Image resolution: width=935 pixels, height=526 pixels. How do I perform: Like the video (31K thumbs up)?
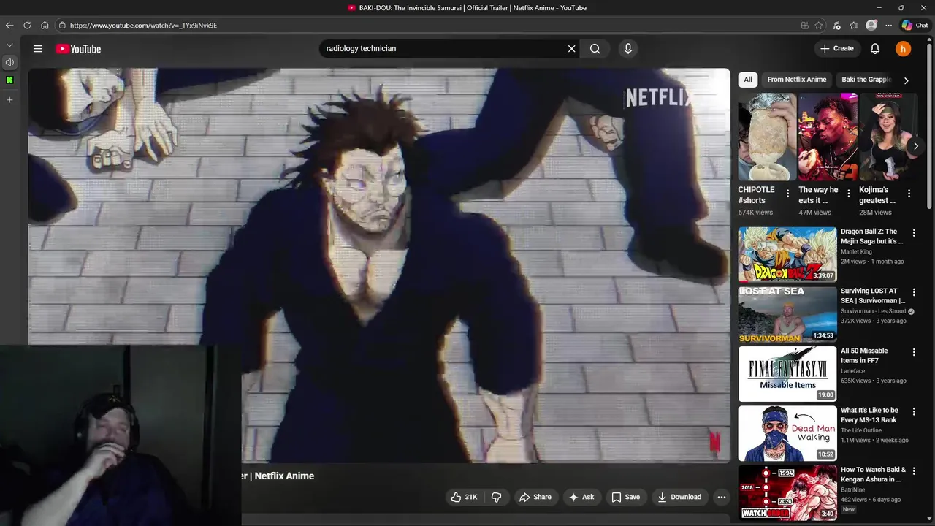coord(464,497)
